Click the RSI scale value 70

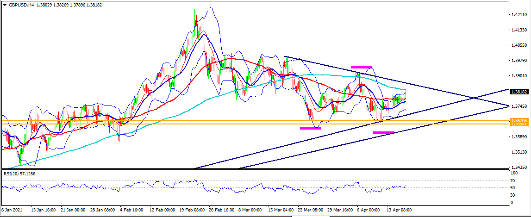pos(513,180)
